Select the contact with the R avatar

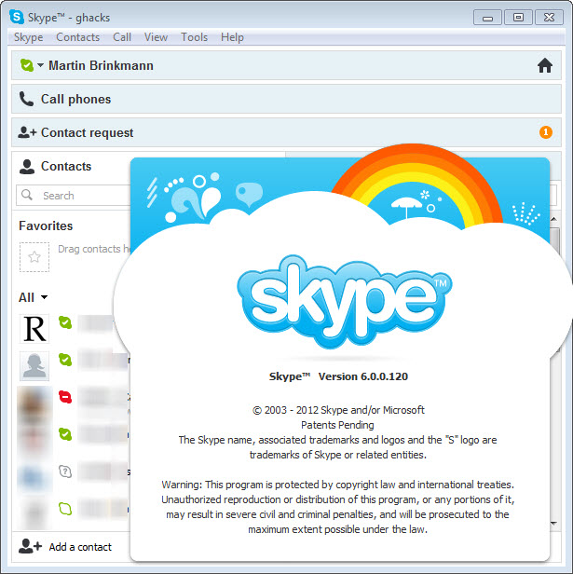coord(34,329)
